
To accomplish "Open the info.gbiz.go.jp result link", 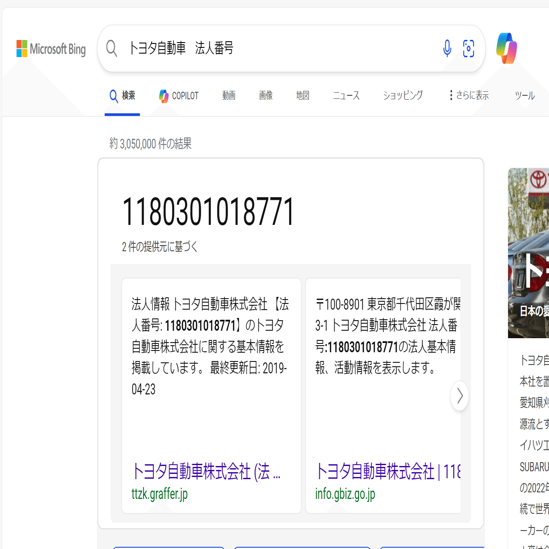I will click(x=344, y=494).
